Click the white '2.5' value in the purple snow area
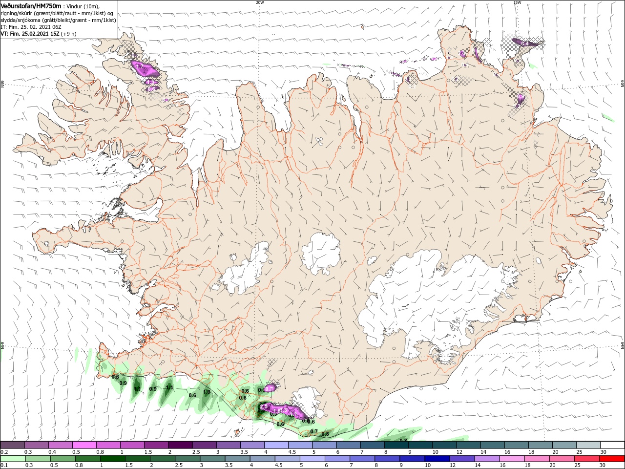Viewport: 625px width, 469px height. 264,406
